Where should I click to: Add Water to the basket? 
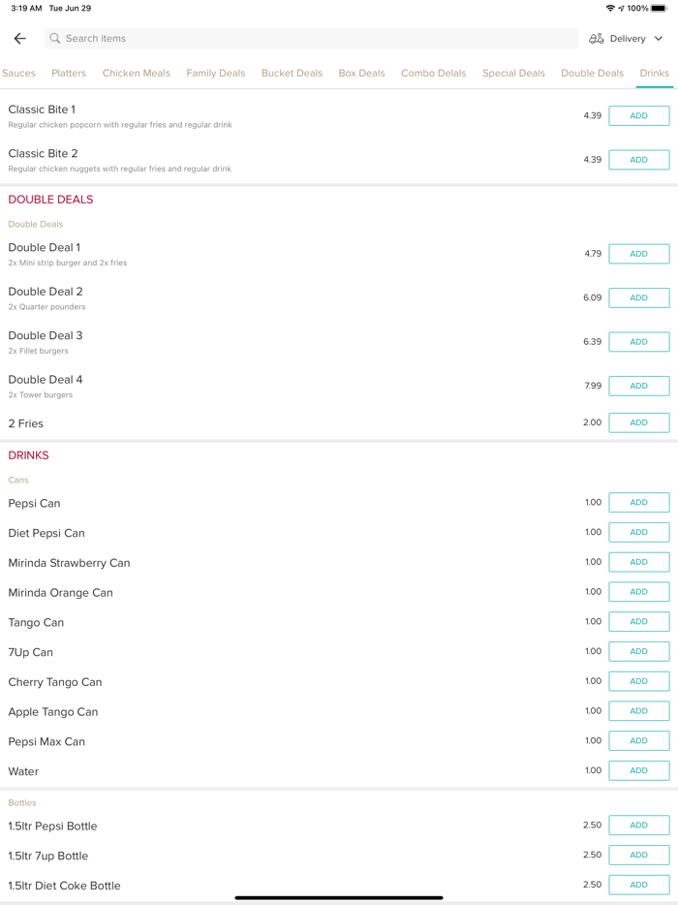tap(638, 771)
